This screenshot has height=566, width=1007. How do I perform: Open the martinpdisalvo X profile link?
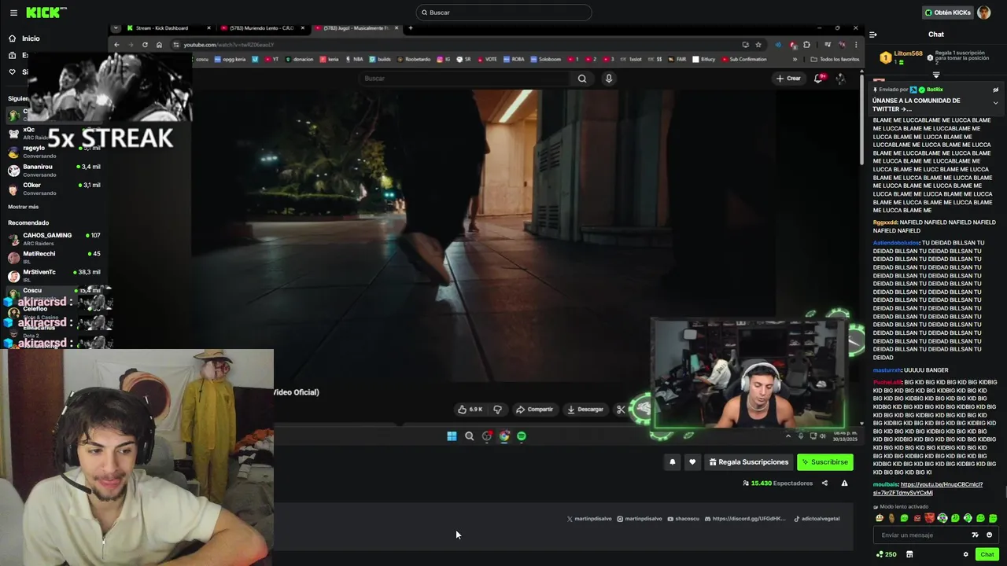click(588, 519)
